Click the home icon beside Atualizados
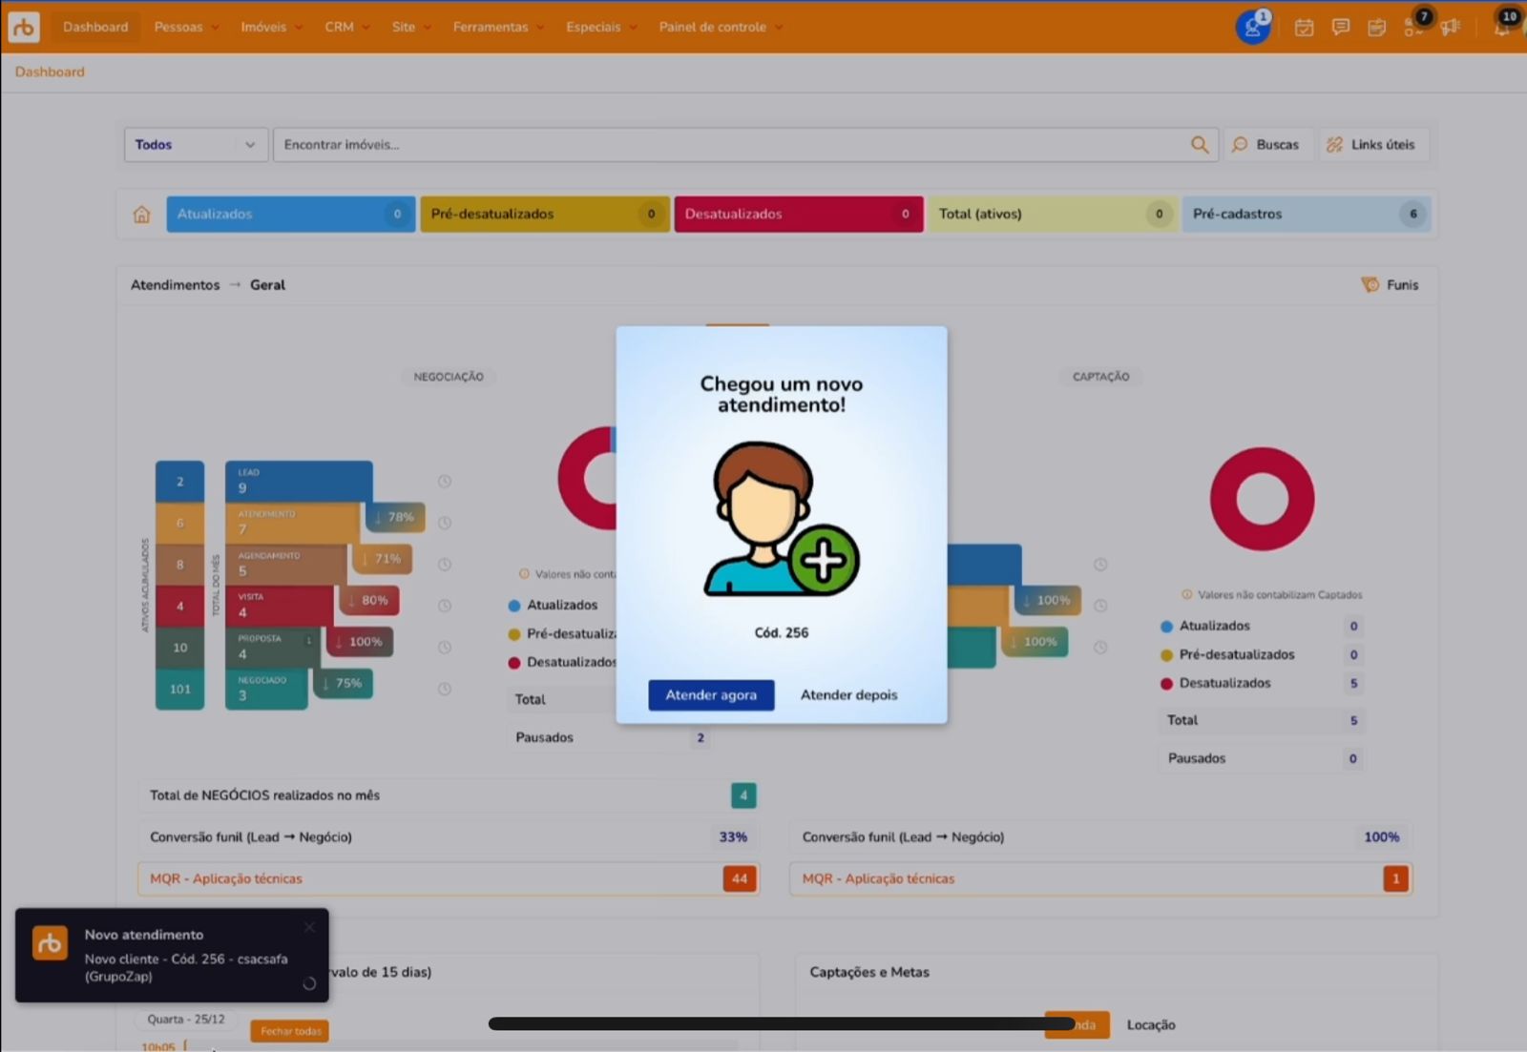This screenshot has width=1527, height=1052. [142, 215]
